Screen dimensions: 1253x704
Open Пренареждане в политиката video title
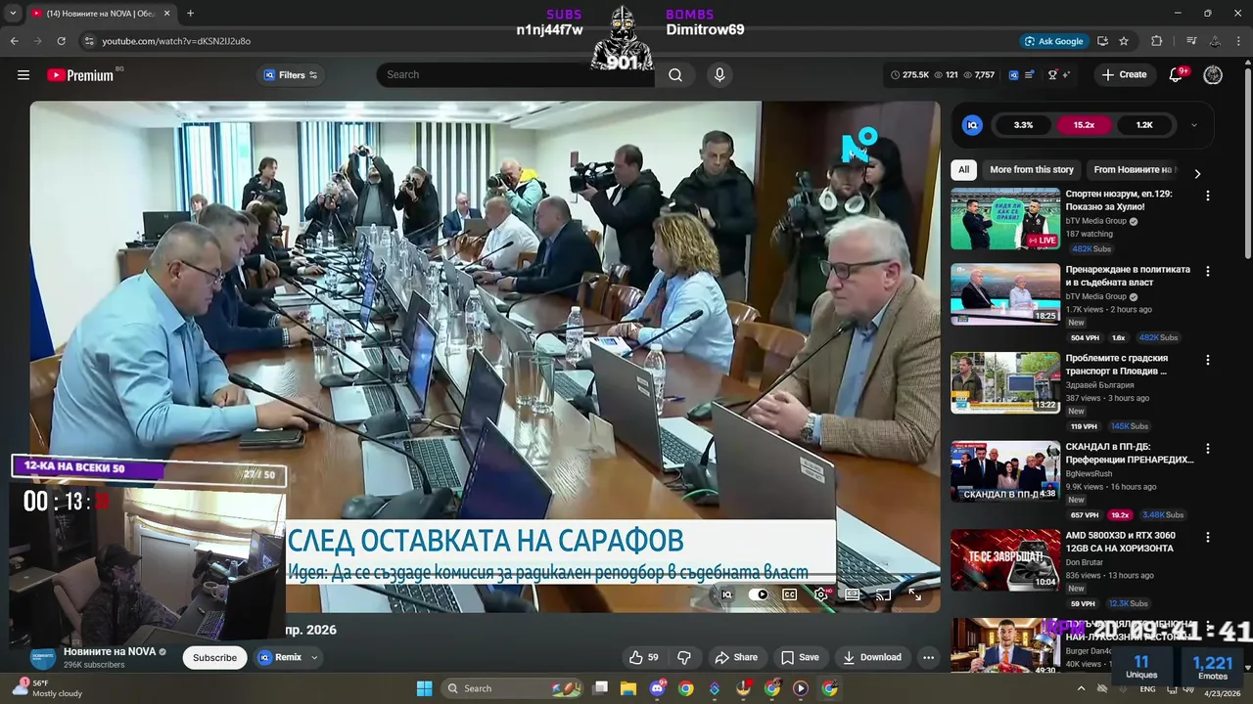click(1128, 276)
